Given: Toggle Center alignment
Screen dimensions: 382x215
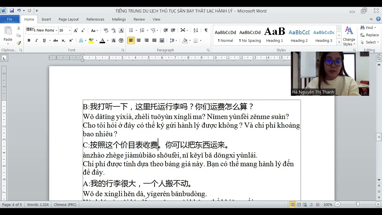Looking at the screenshot, I should (139, 40).
